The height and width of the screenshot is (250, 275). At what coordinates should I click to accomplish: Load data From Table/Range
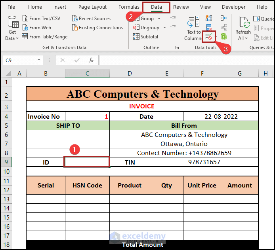pyautogui.click(x=45, y=36)
